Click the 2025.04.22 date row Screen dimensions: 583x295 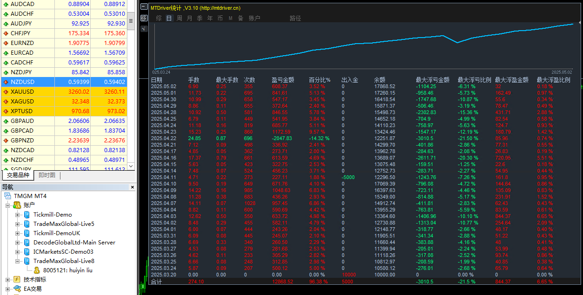click(x=164, y=138)
